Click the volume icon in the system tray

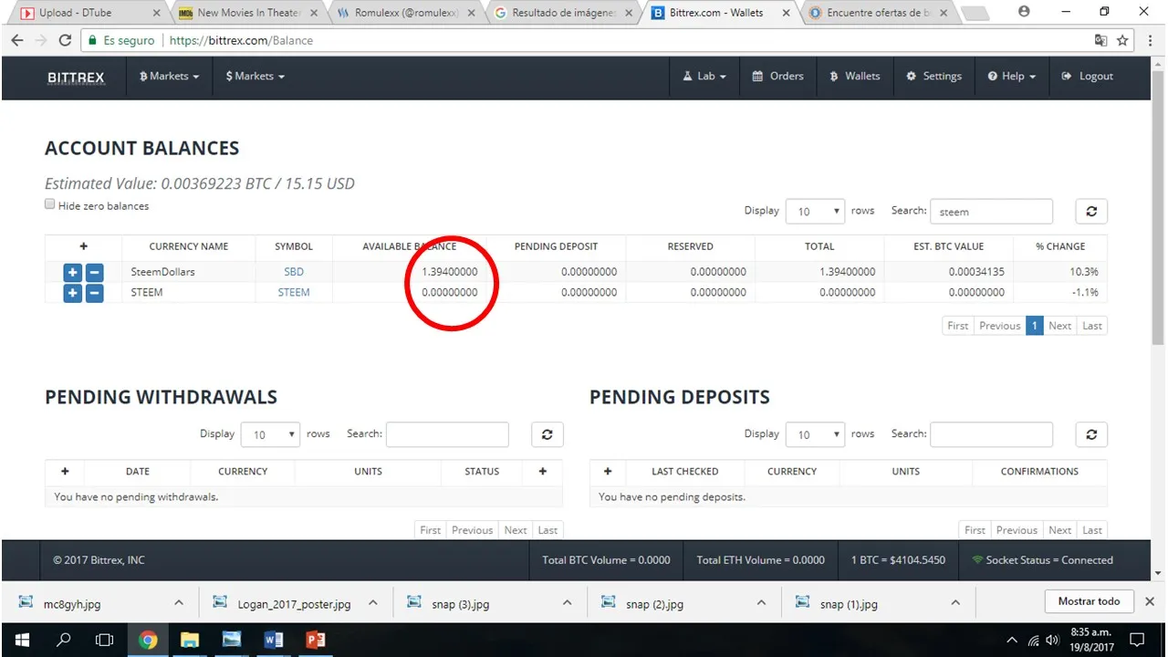click(1053, 640)
